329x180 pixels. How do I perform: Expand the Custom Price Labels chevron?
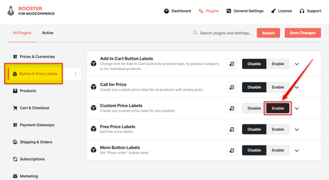click(x=296, y=108)
